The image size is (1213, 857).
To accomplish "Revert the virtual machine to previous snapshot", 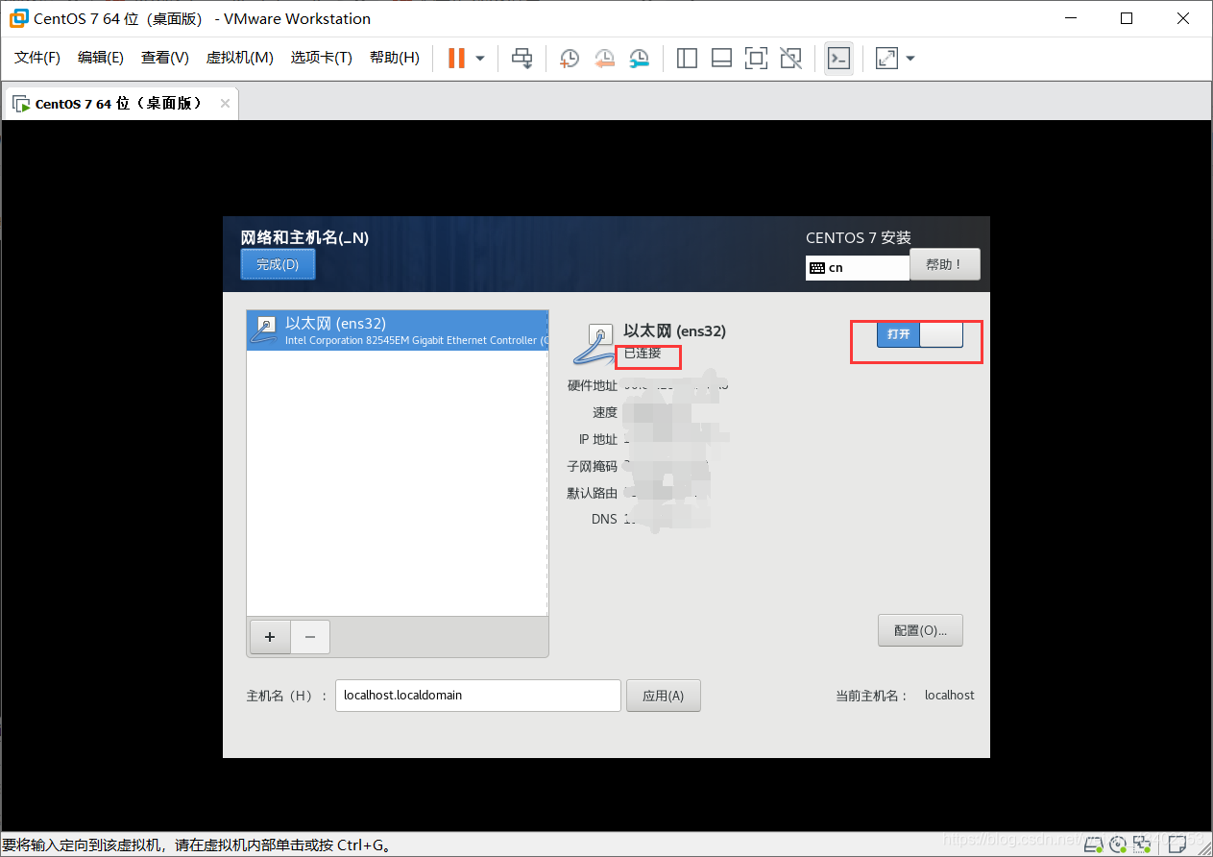I will pos(604,59).
